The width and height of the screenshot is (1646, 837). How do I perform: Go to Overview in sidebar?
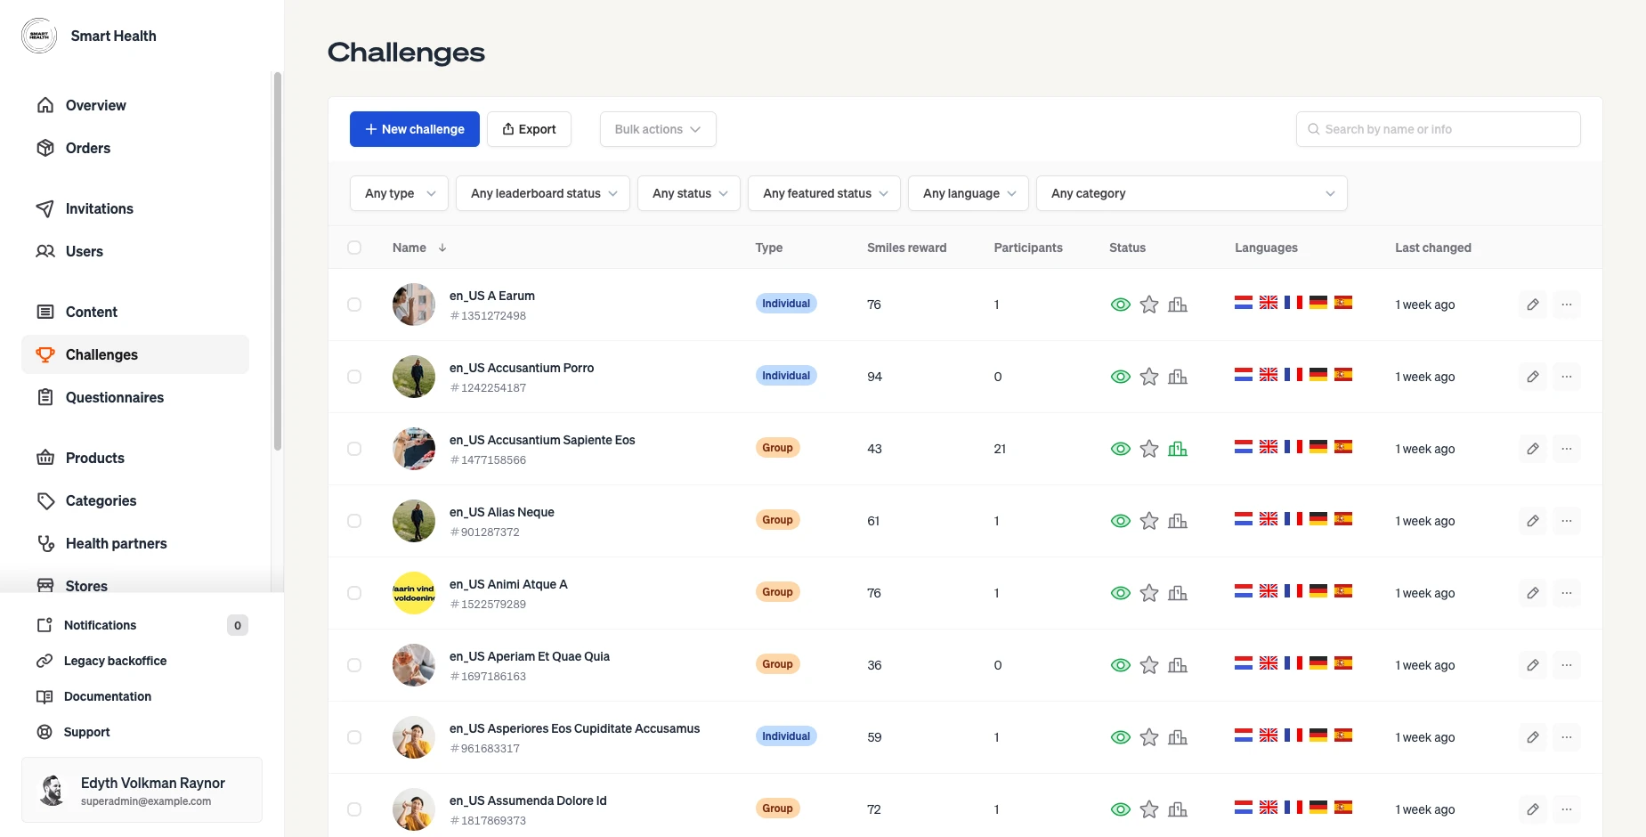135,105
